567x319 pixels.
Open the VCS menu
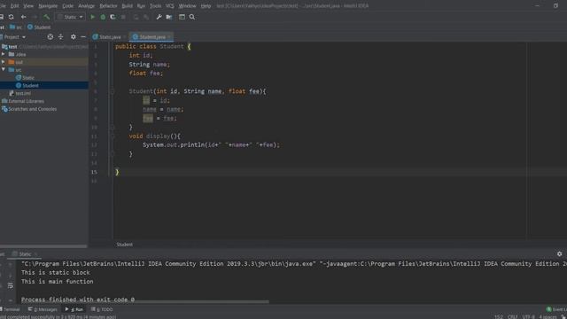169,6
